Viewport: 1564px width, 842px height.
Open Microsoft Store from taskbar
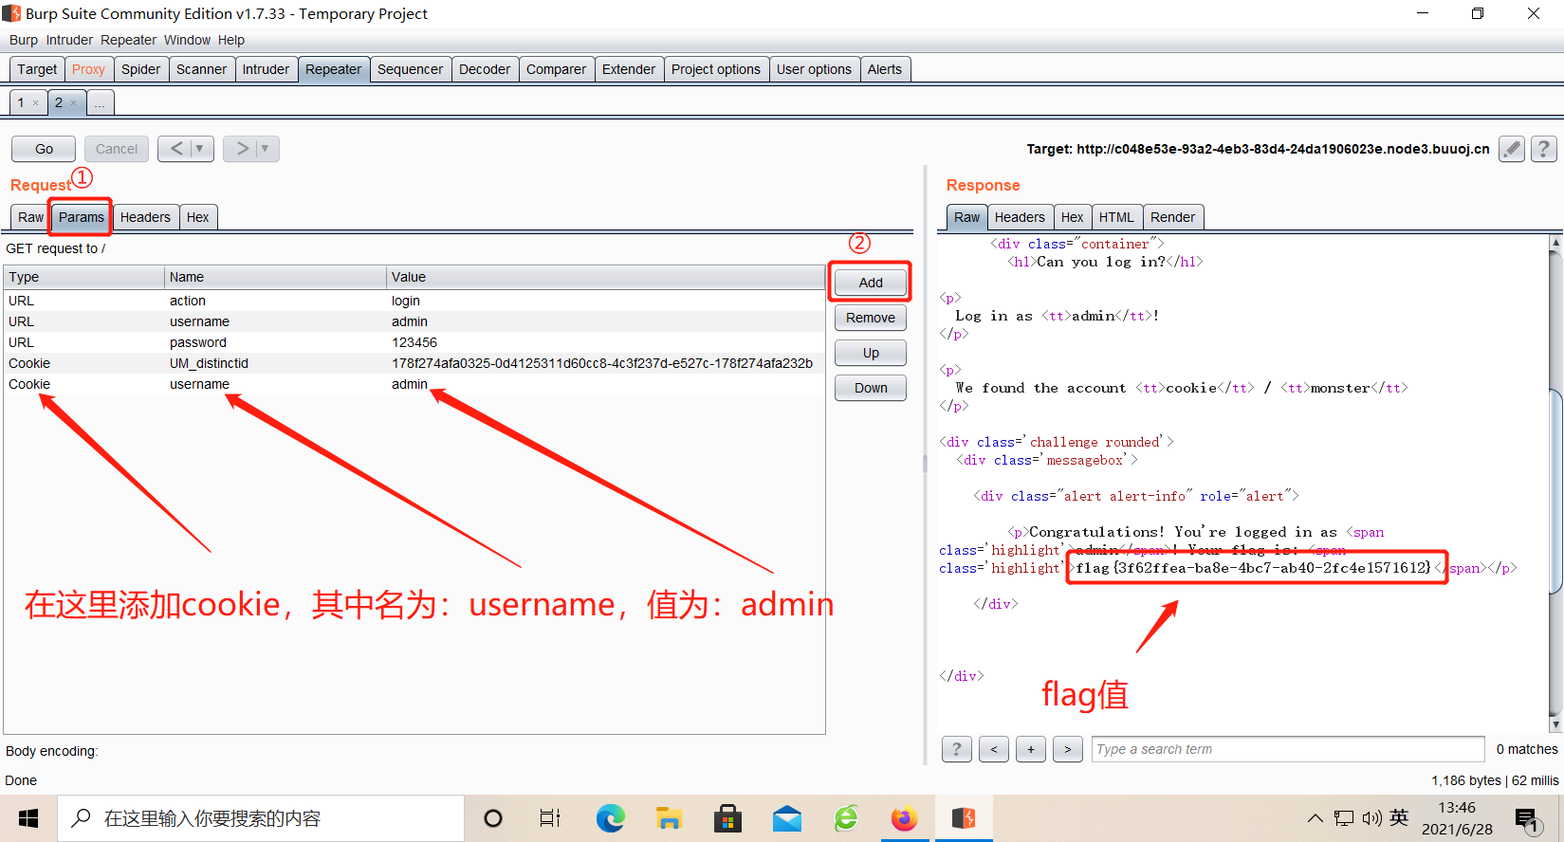click(727, 818)
